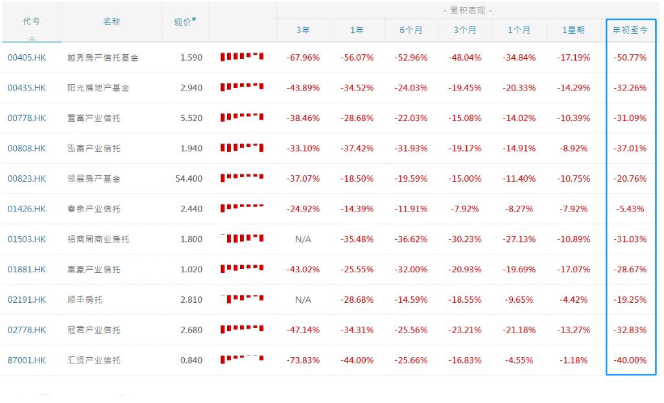Viewport: 664px width, 403px height.
Task: Click the sort arrow under 代号 header
Action: pos(32,39)
